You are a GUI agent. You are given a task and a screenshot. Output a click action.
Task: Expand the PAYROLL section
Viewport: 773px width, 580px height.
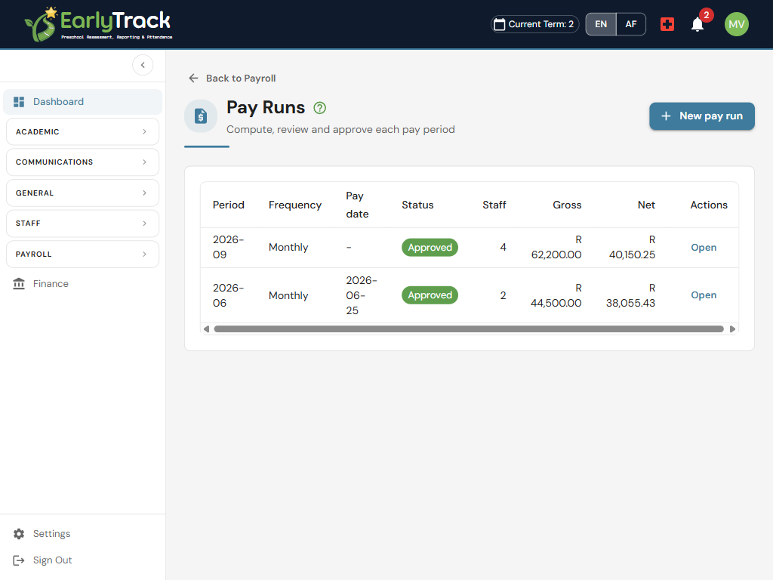coord(83,254)
